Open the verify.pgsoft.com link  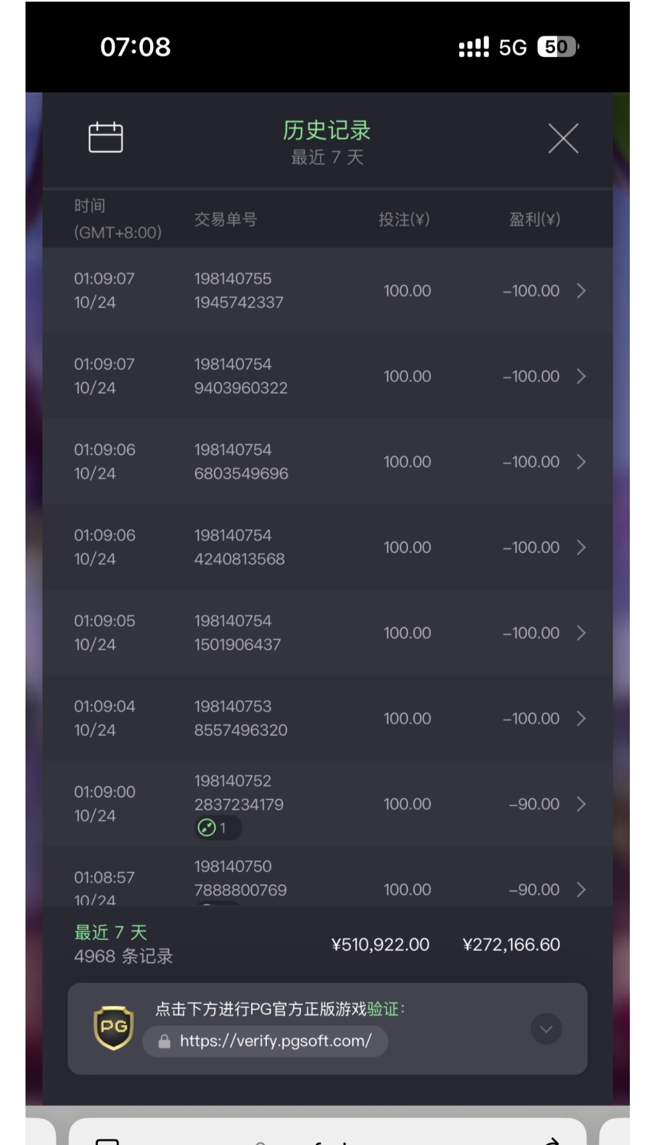pyautogui.click(x=275, y=1041)
